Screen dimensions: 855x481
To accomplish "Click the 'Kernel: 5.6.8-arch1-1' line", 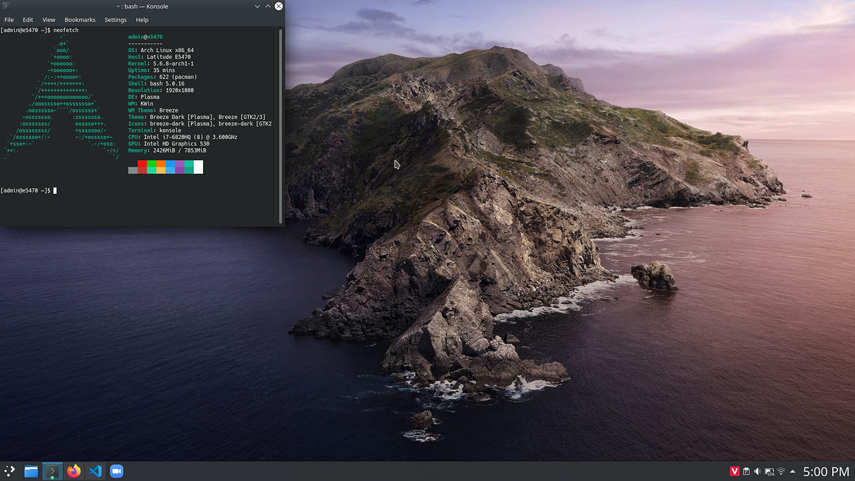I will coord(161,63).
